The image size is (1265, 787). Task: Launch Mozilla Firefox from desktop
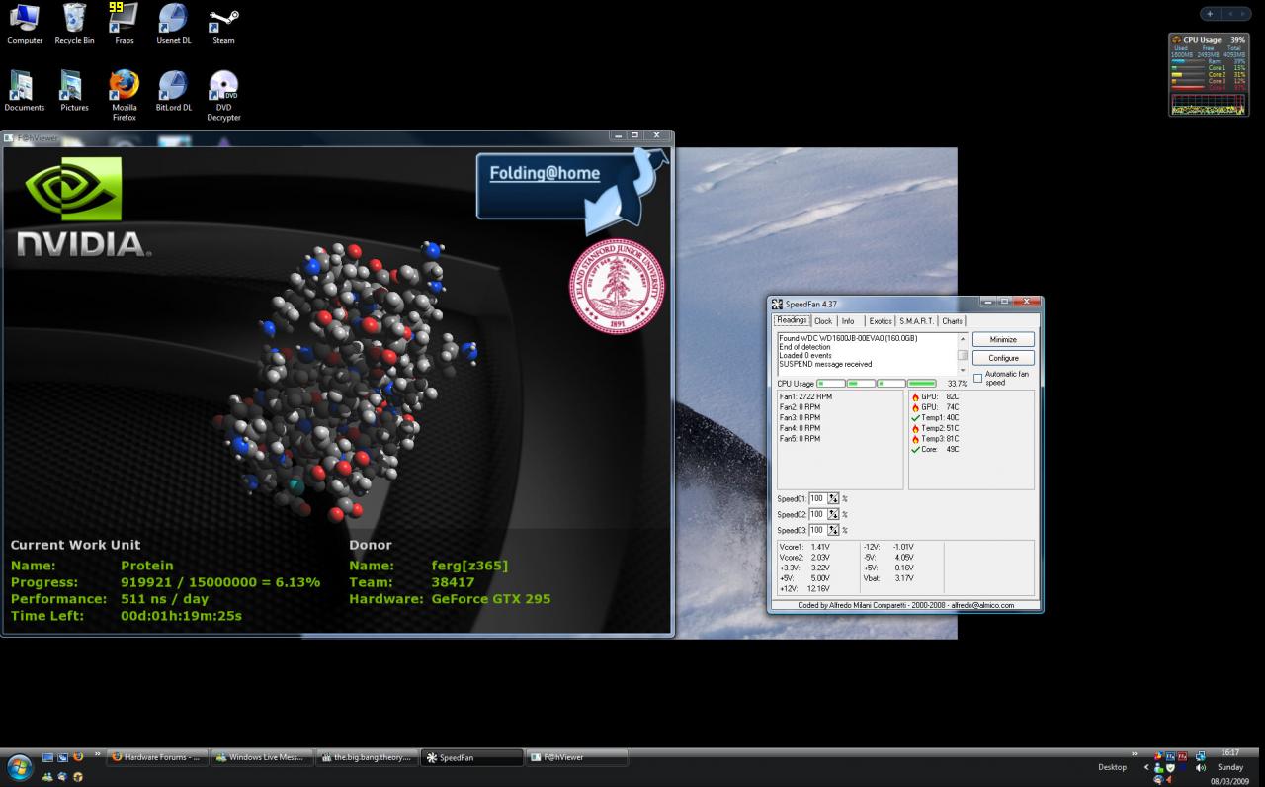(x=124, y=89)
